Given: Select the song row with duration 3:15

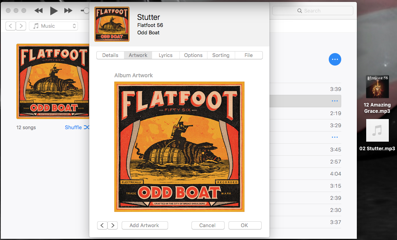Looking at the screenshot, I should (305, 186).
